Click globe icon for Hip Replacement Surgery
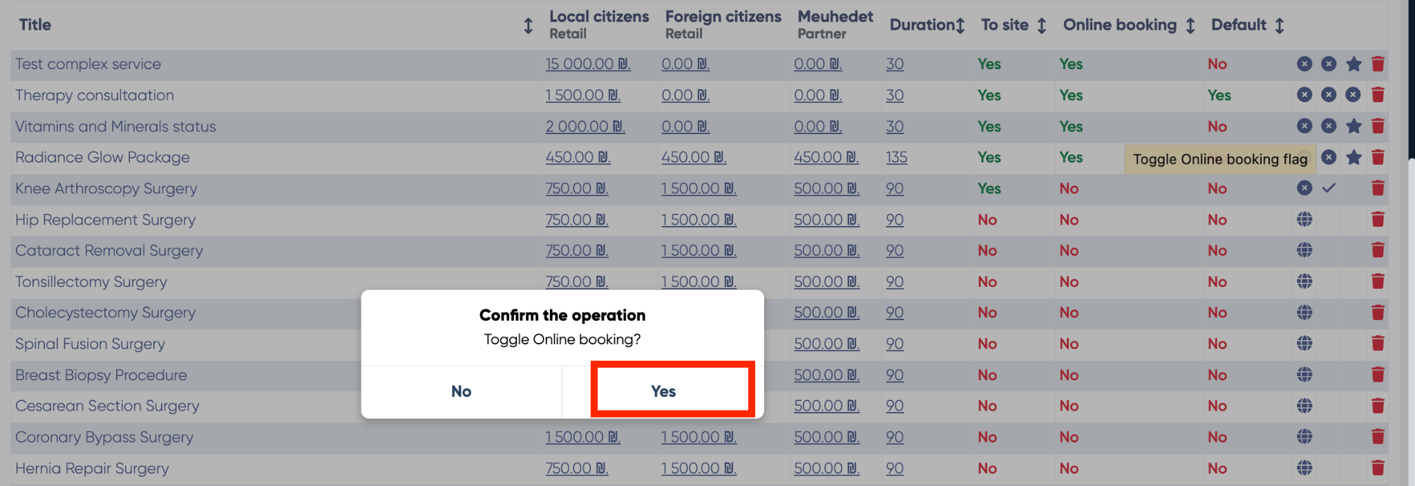The image size is (1415, 486). coord(1304,220)
